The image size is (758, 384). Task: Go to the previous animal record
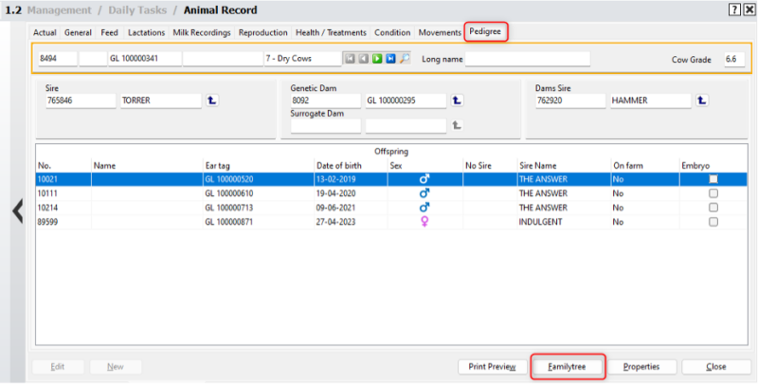tap(364, 59)
